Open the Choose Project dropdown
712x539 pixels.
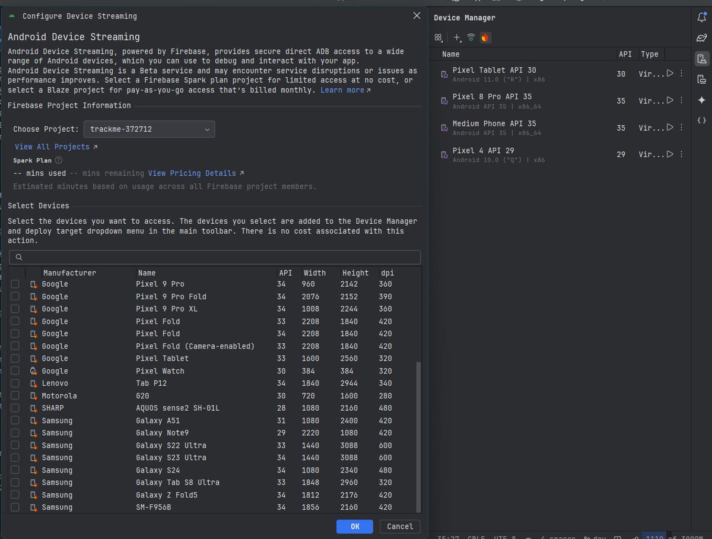[x=149, y=129]
